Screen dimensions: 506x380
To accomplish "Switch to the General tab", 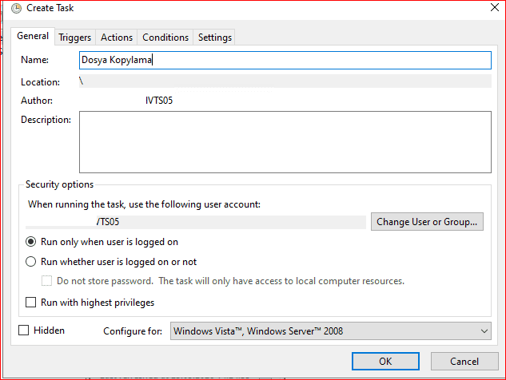I will click(33, 37).
